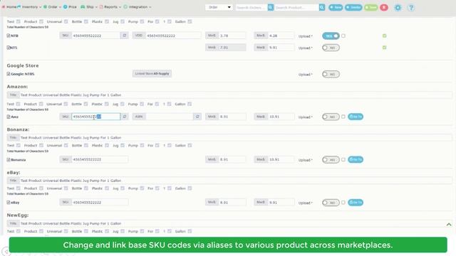Click the red round button in top bar

pyautogui.click(x=384, y=7)
